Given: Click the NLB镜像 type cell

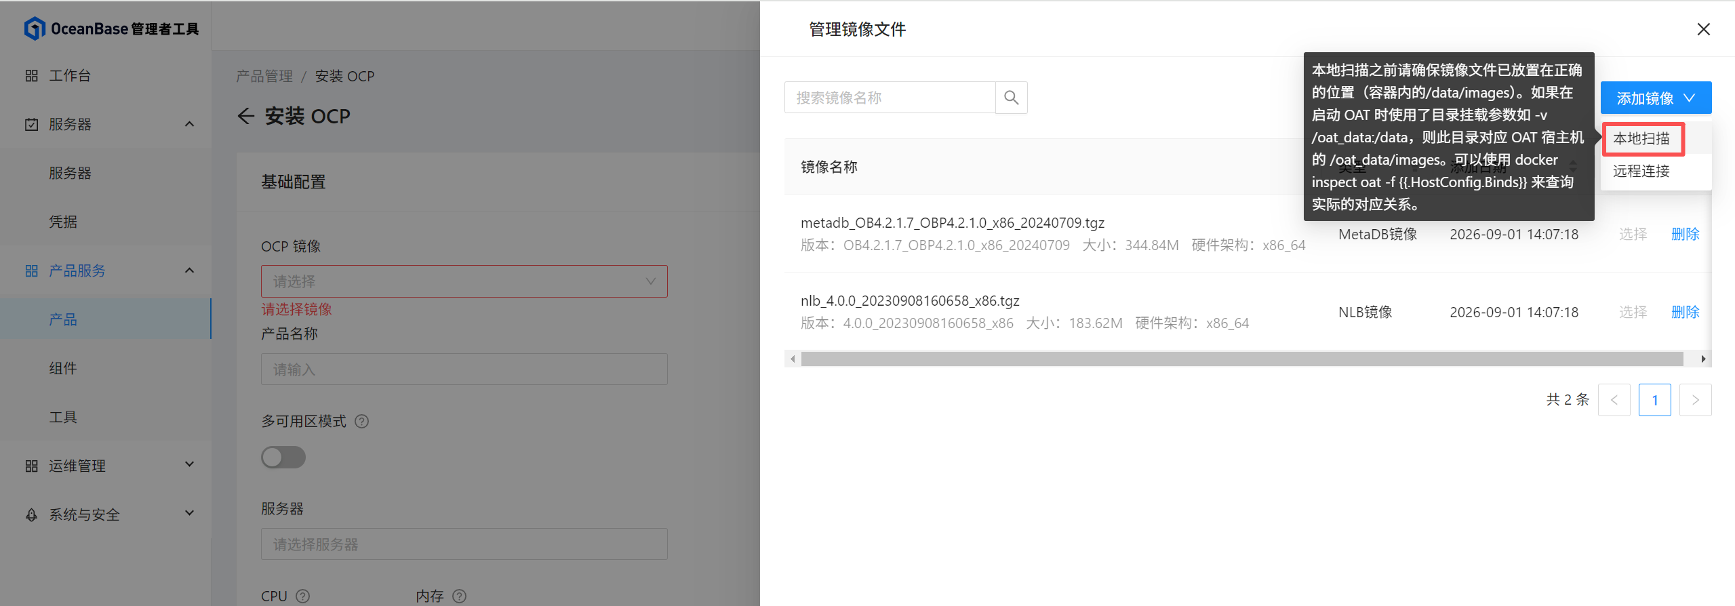Looking at the screenshot, I should pyautogui.click(x=1365, y=312).
